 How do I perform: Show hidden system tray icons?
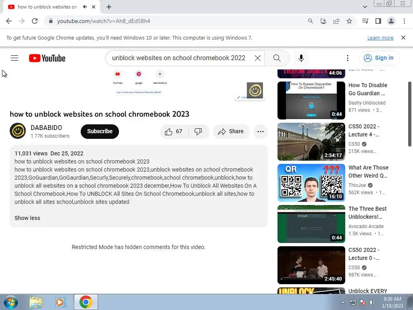pos(343,302)
